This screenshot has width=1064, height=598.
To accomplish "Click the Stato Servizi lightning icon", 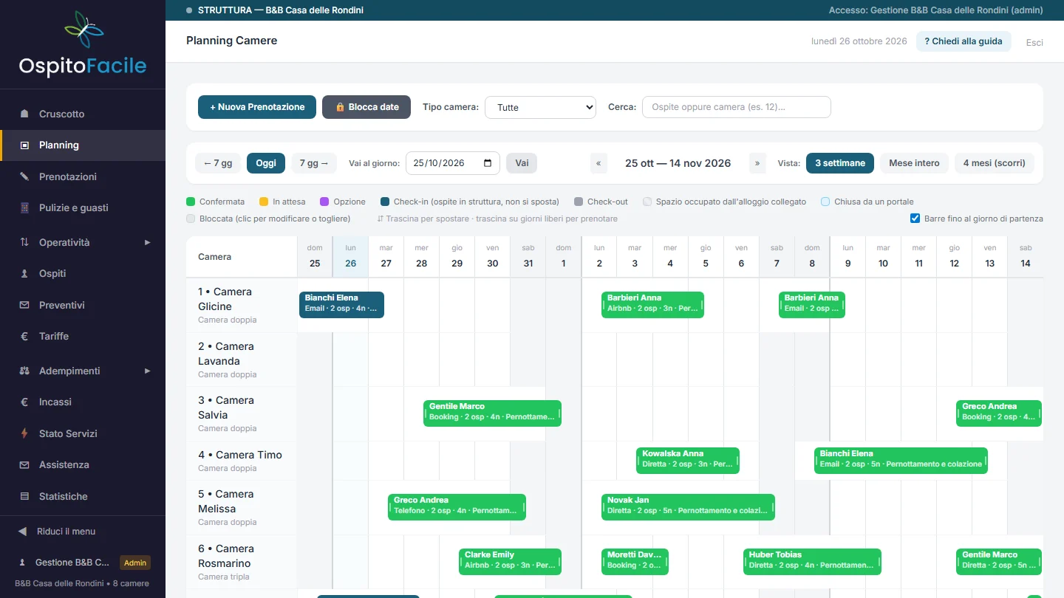I will pyautogui.click(x=24, y=433).
